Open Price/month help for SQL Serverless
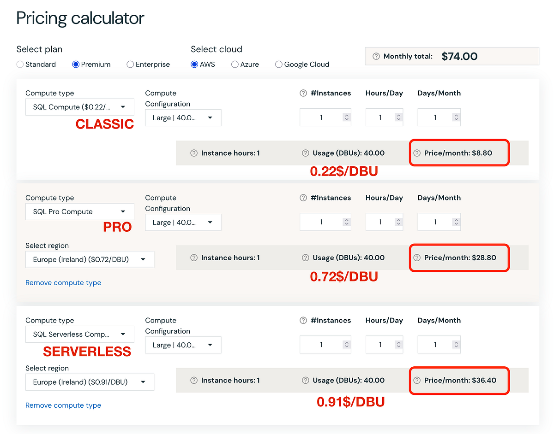The width and height of the screenshot is (554, 434). coord(418,380)
